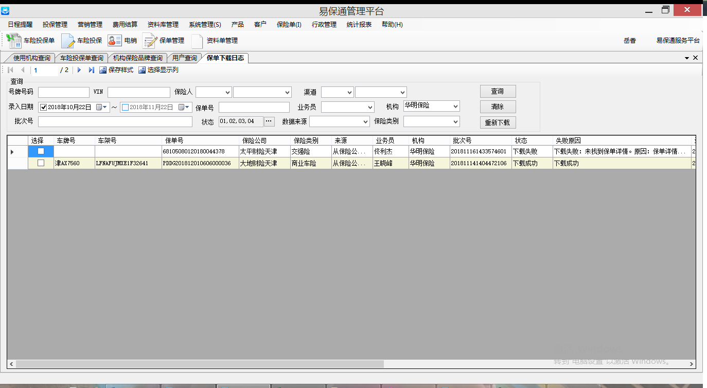
Task: Click the row indicator arrow of first row
Action: click(x=12, y=152)
